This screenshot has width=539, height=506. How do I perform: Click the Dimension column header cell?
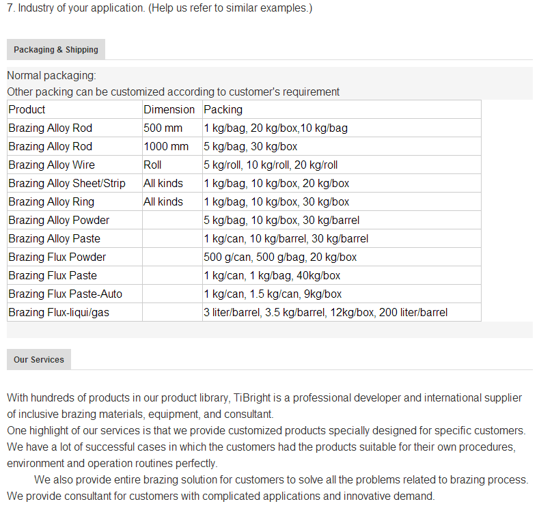(172, 109)
